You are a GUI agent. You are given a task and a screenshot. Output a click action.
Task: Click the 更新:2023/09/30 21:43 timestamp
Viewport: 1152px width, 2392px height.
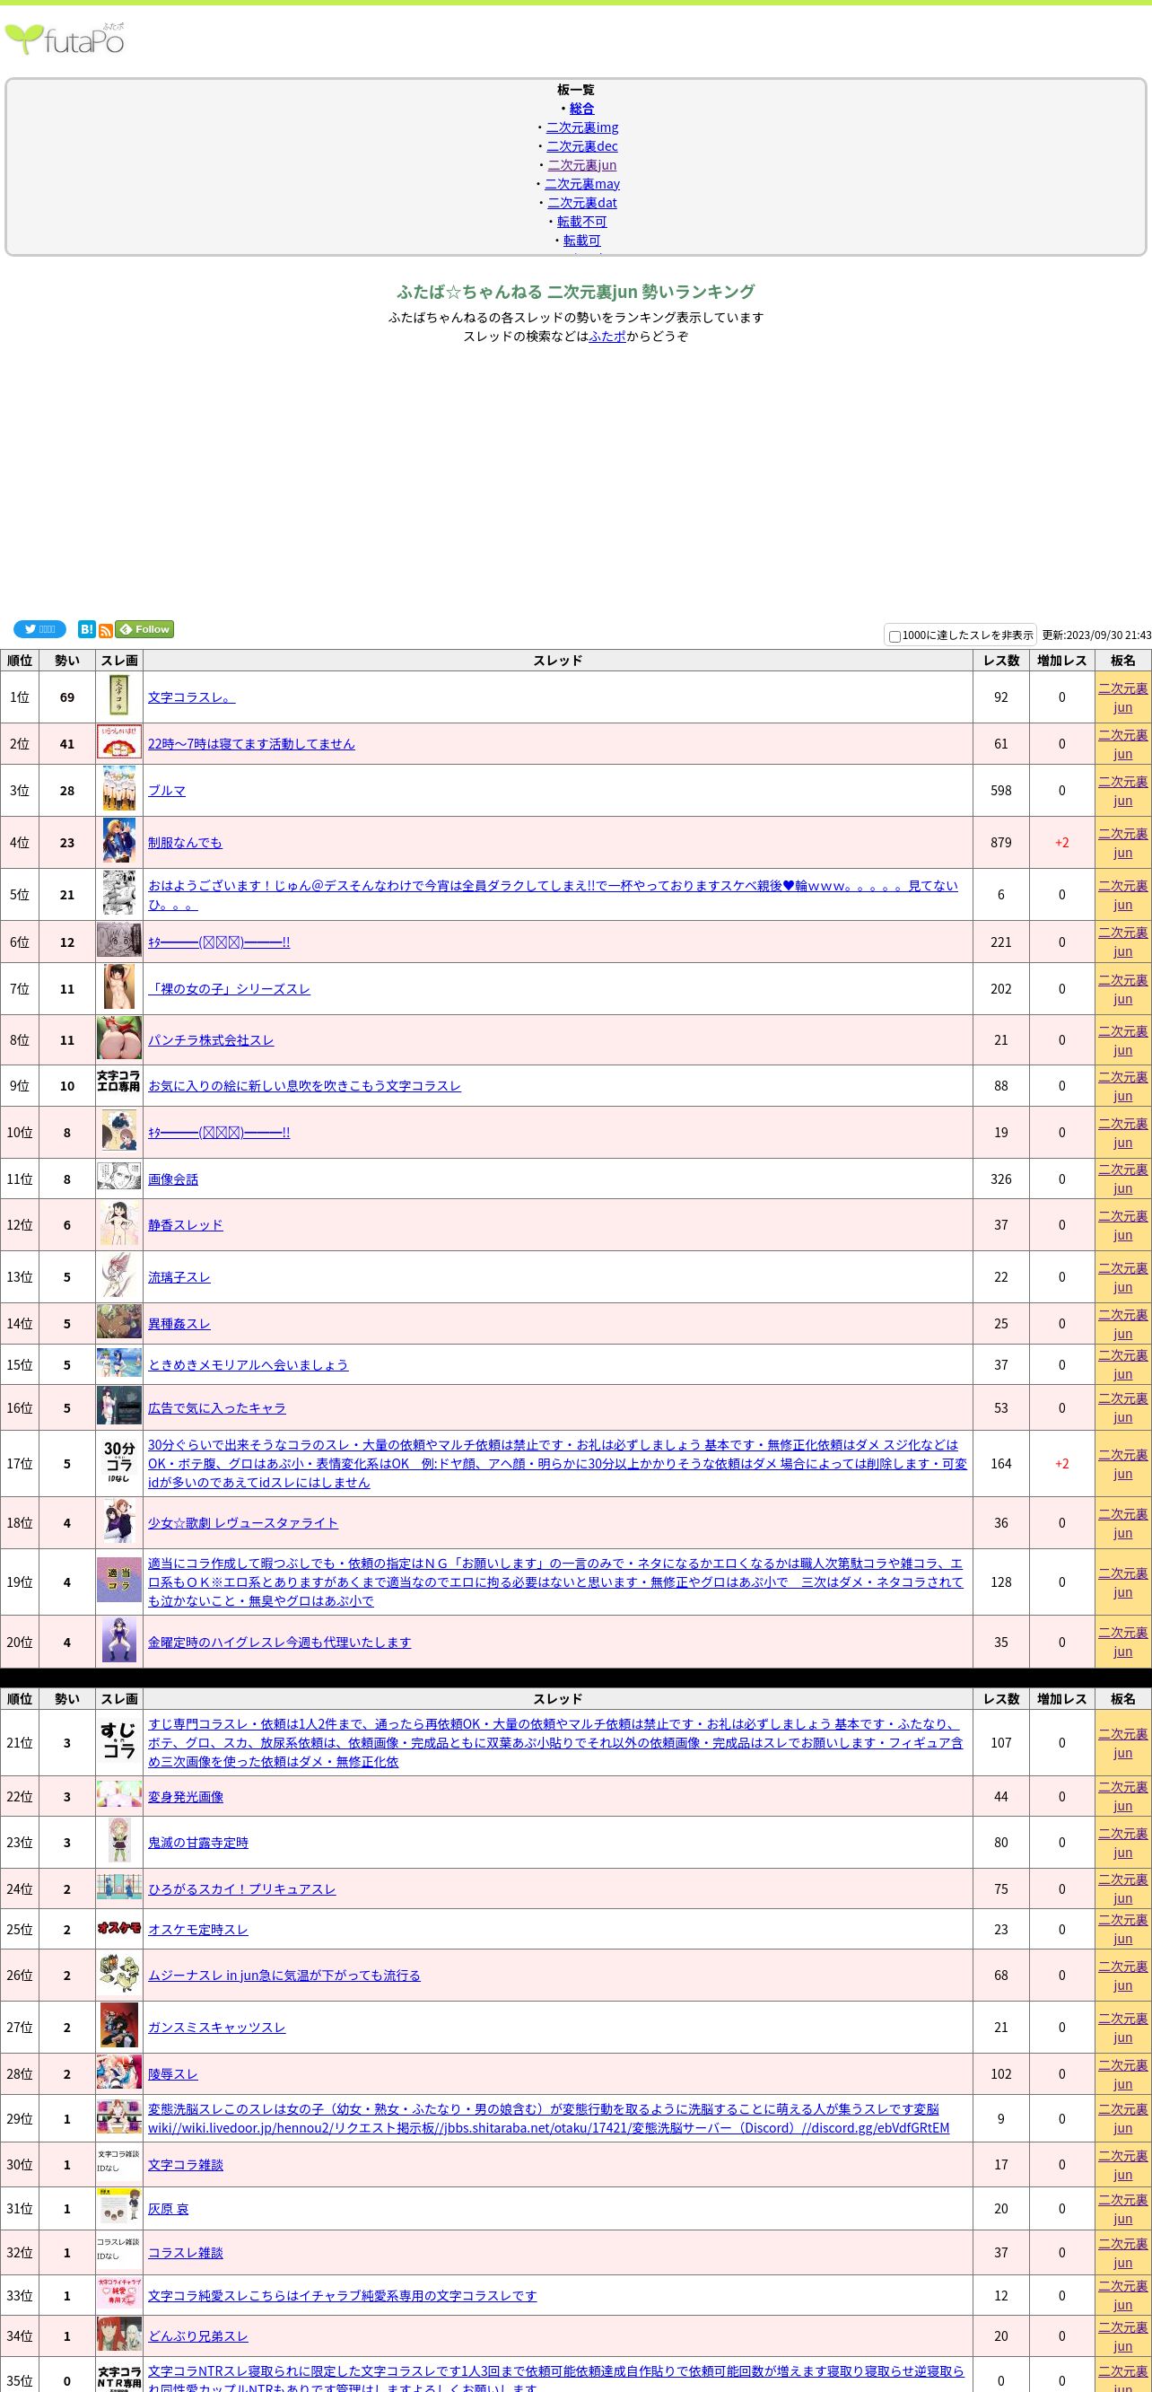[1096, 635]
